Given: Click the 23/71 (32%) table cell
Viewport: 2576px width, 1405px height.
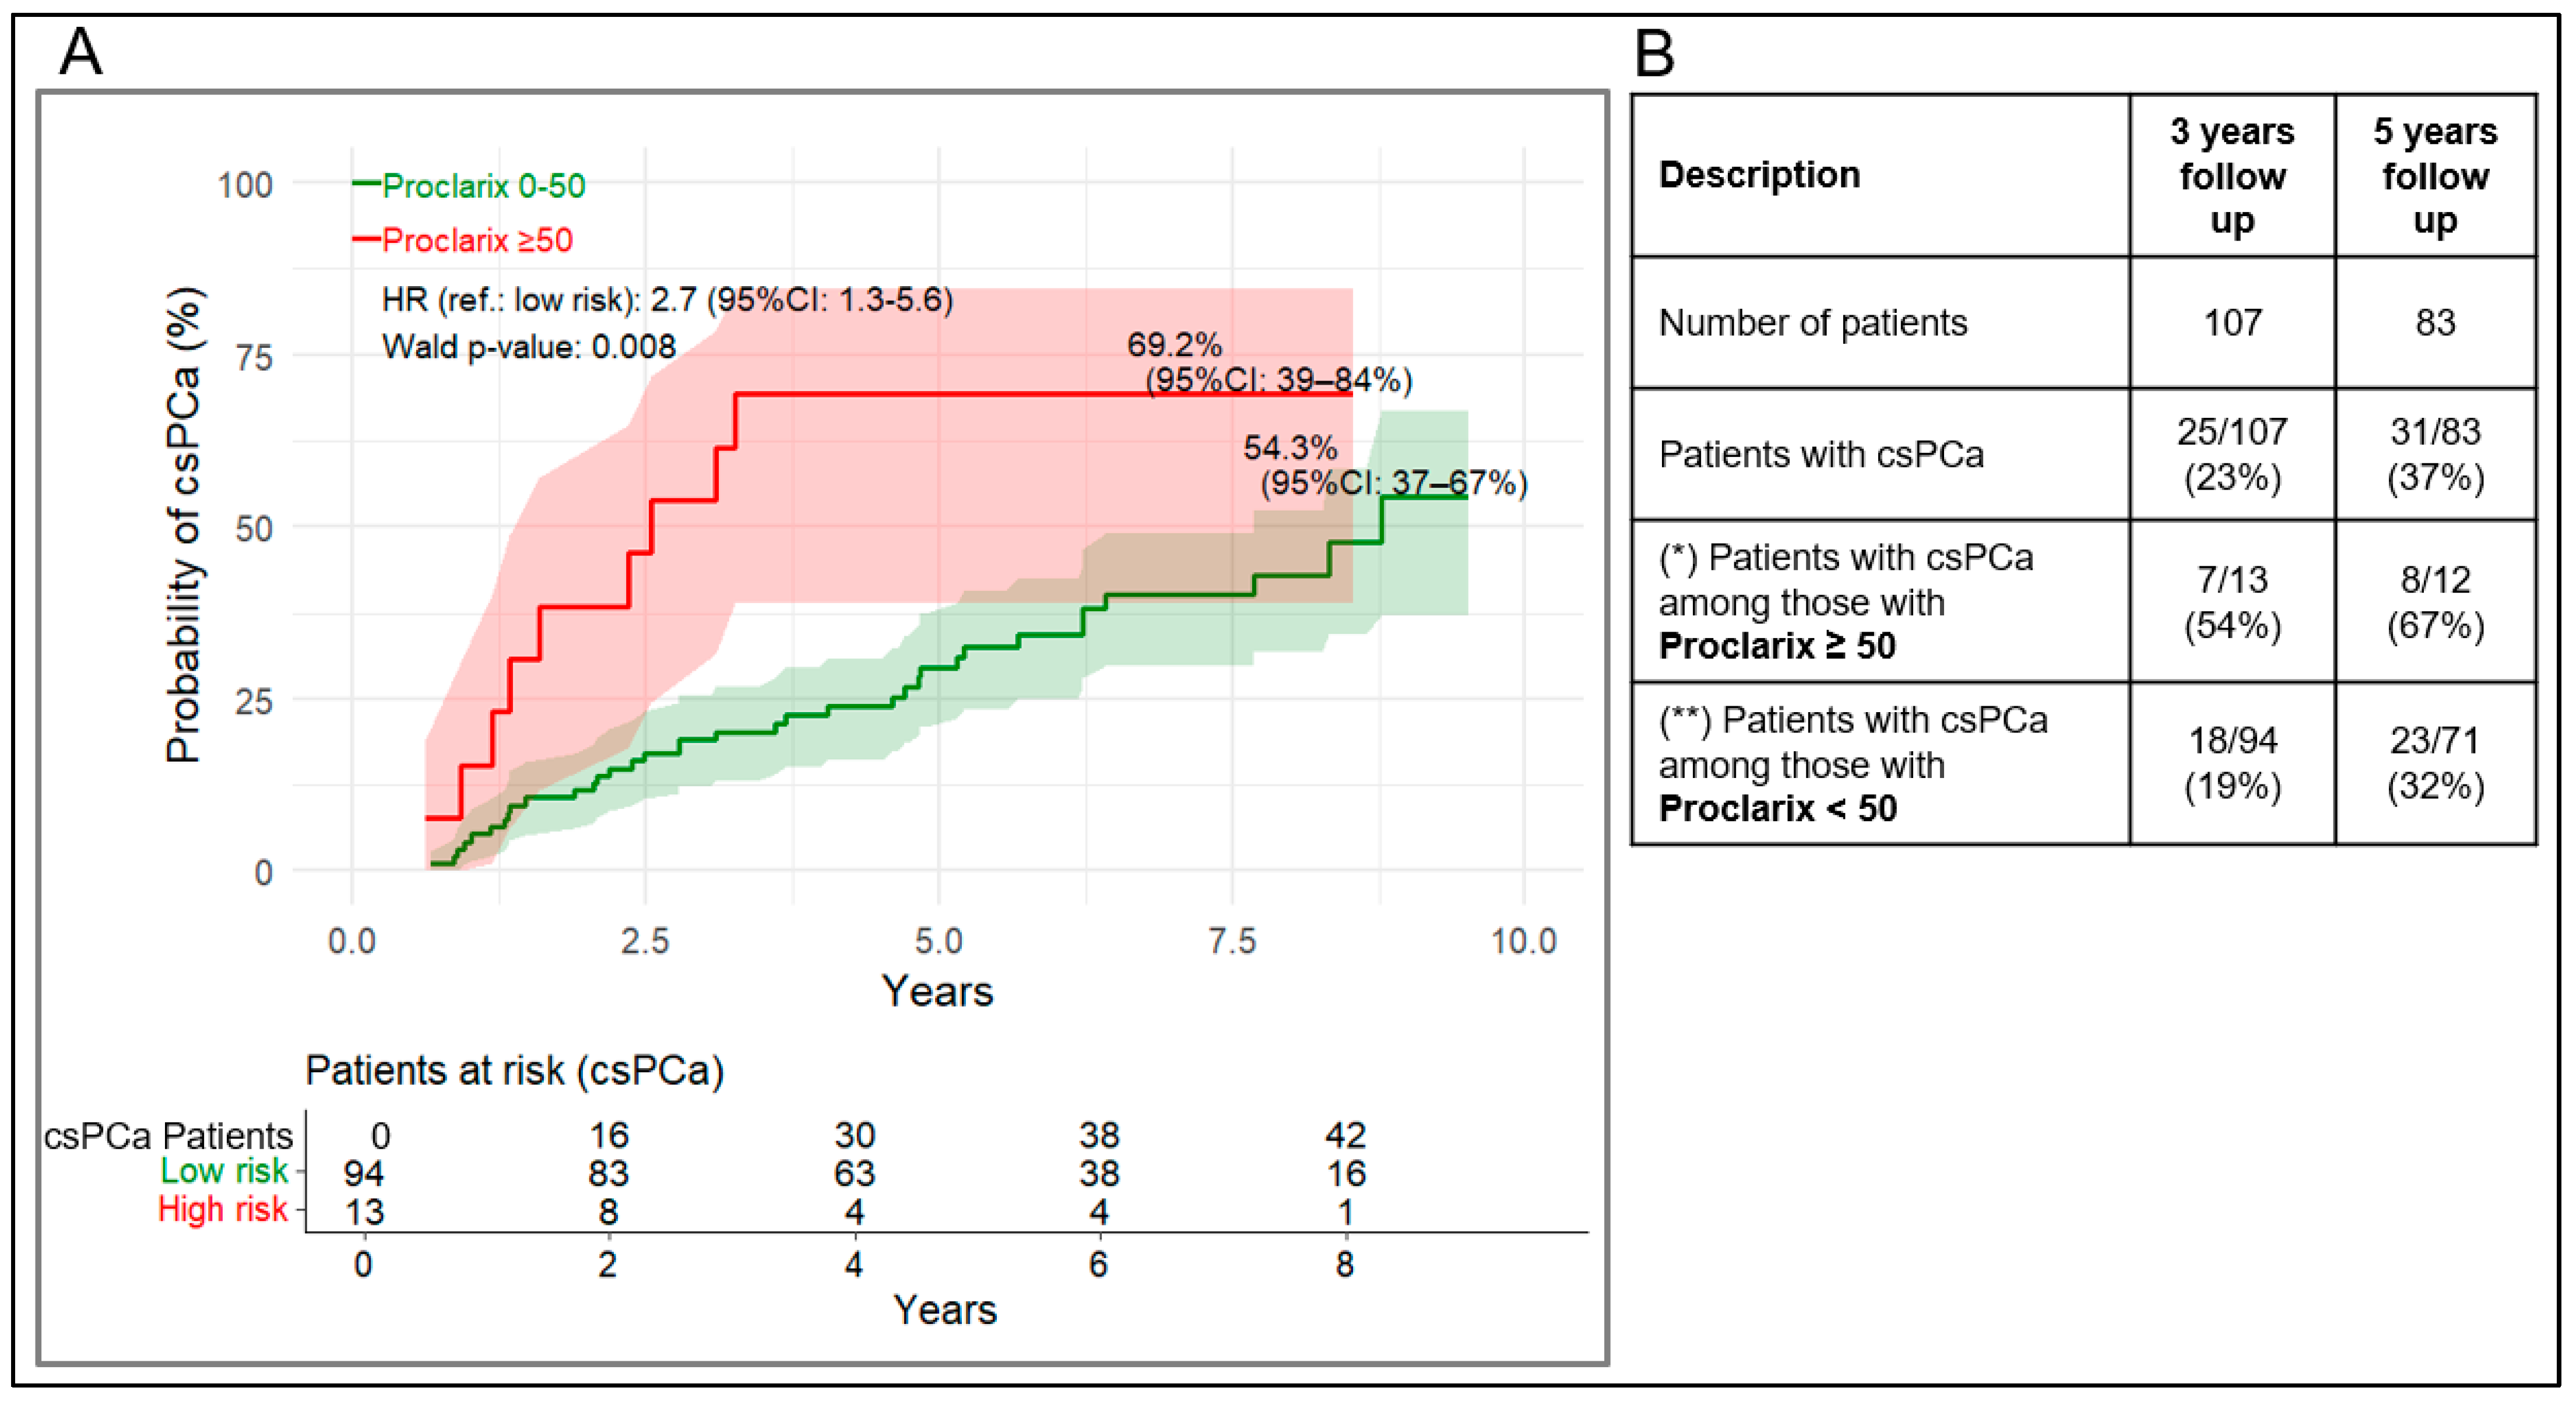Looking at the screenshot, I should (x=2435, y=764).
